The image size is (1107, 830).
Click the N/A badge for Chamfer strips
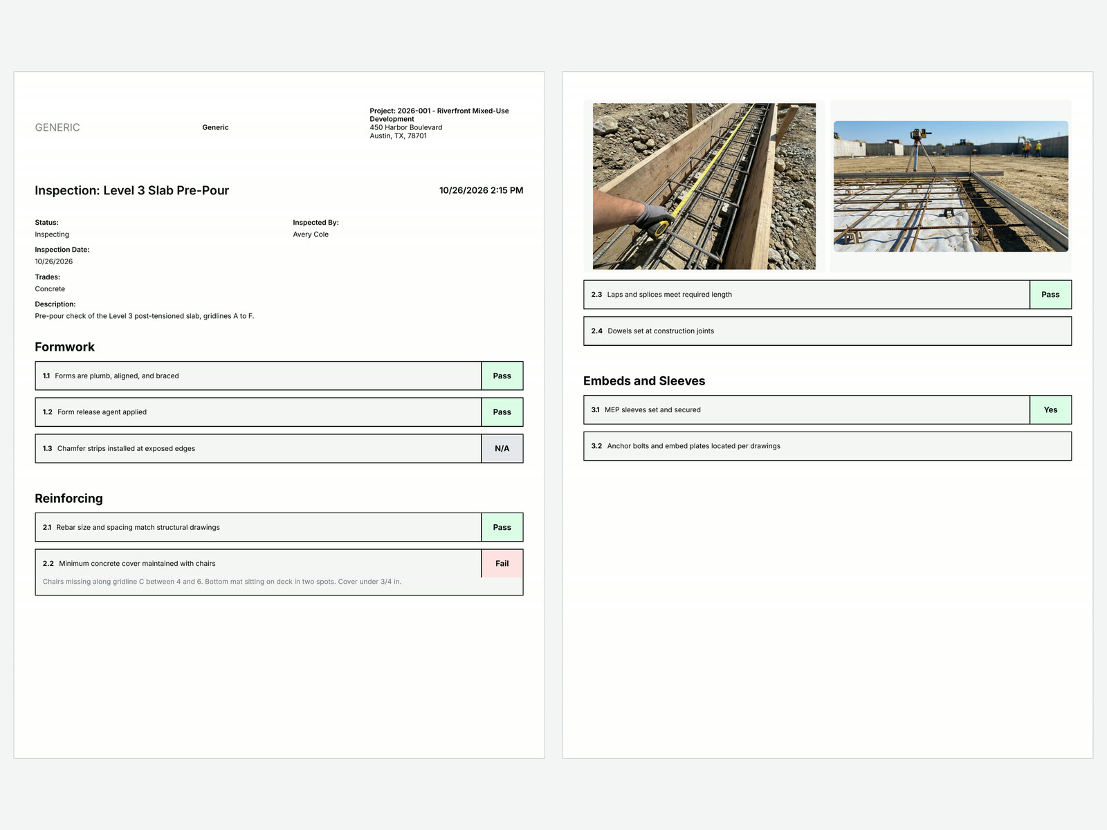pos(502,448)
